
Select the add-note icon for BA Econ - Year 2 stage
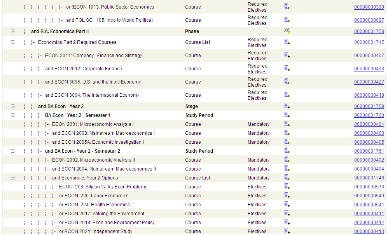(287, 106)
